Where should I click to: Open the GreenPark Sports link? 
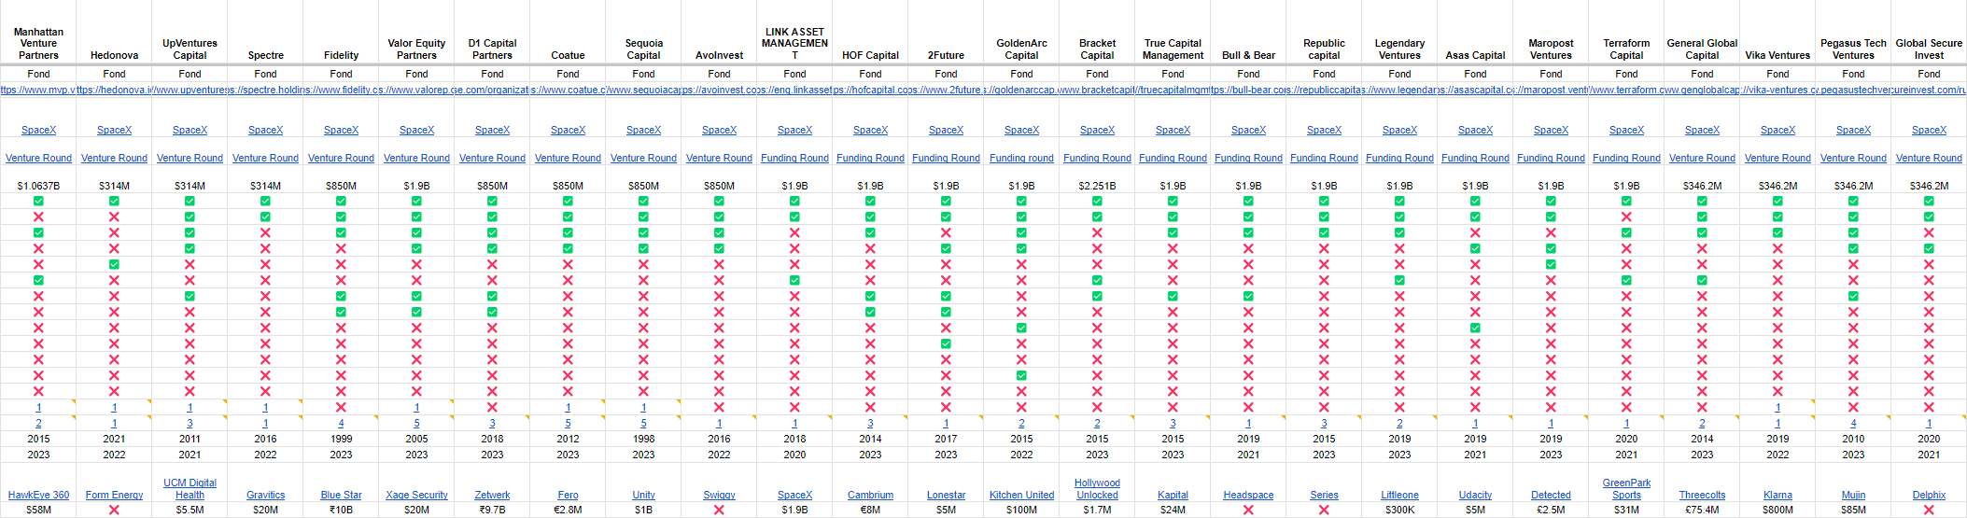click(x=1626, y=489)
